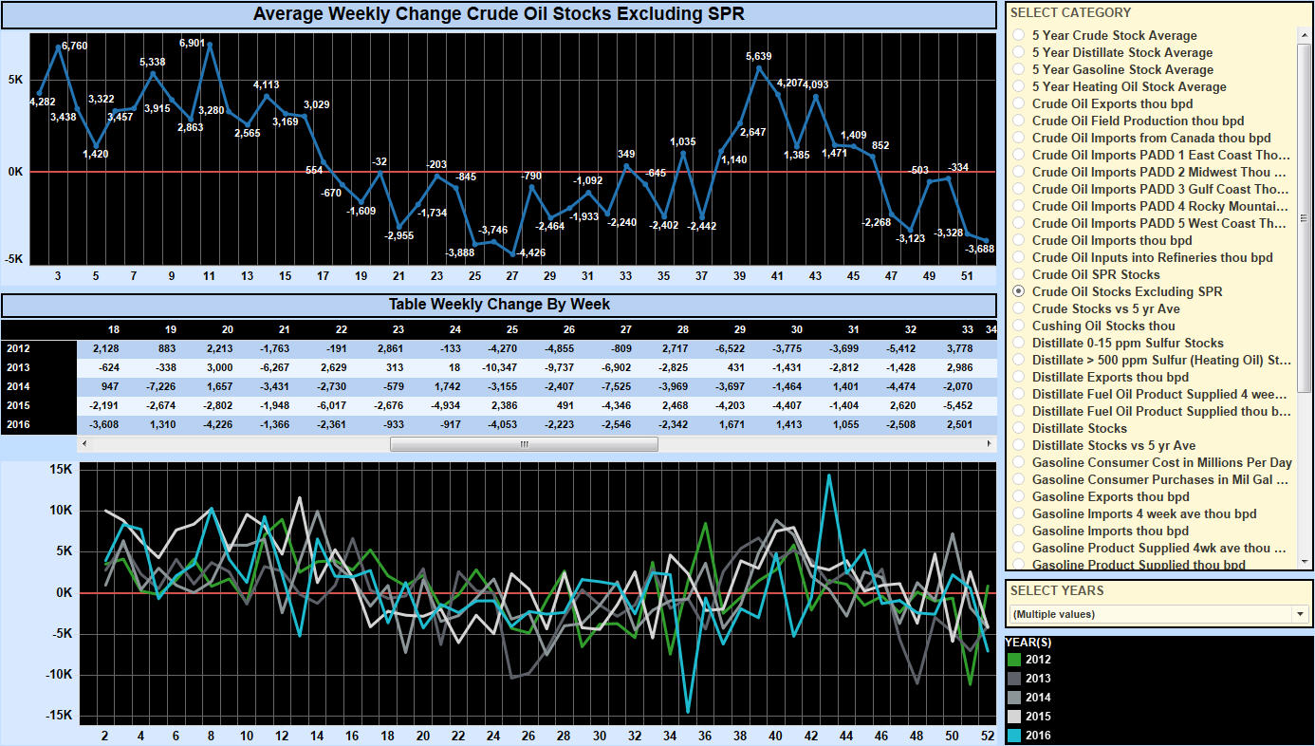
Task: Click category list scrollbar down arrow
Action: [x=1305, y=562]
